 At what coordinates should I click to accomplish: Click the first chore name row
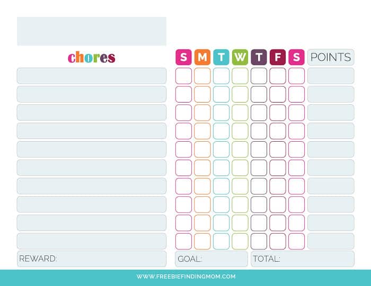click(x=91, y=76)
